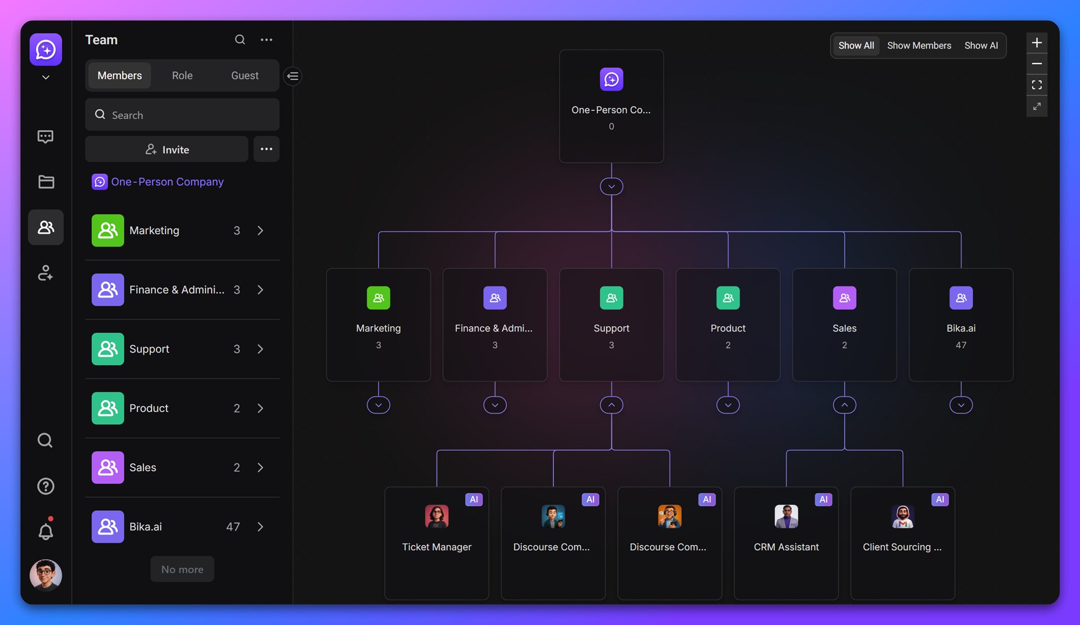The image size is (1080, 625).
Task: Expand the Marketing node in chart
Action: pos(379,405)
